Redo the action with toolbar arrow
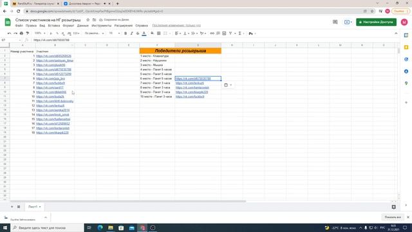Image resolution: width=412 pixels, height=232 pixels. pos(15,34)
